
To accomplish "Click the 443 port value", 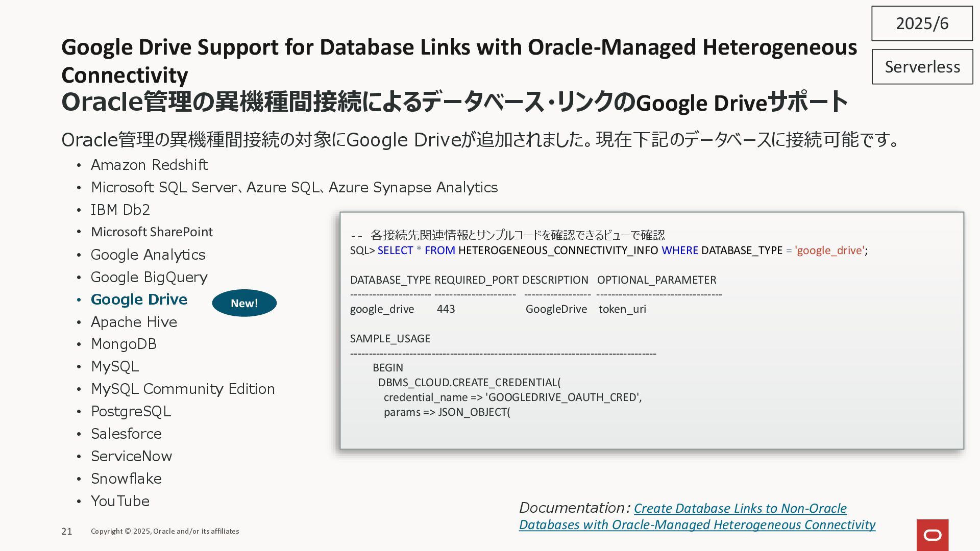I will (446, 309).
